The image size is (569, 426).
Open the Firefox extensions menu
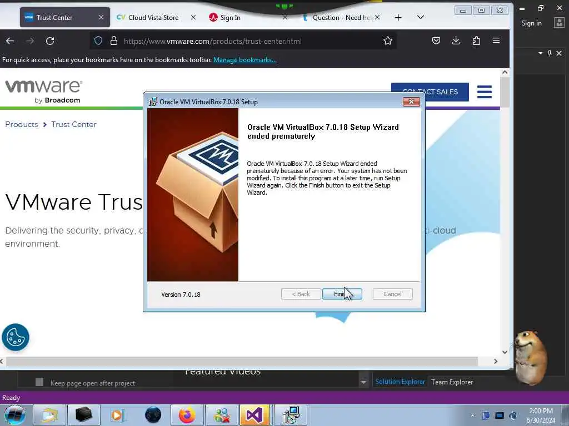[x=476, y=40]
